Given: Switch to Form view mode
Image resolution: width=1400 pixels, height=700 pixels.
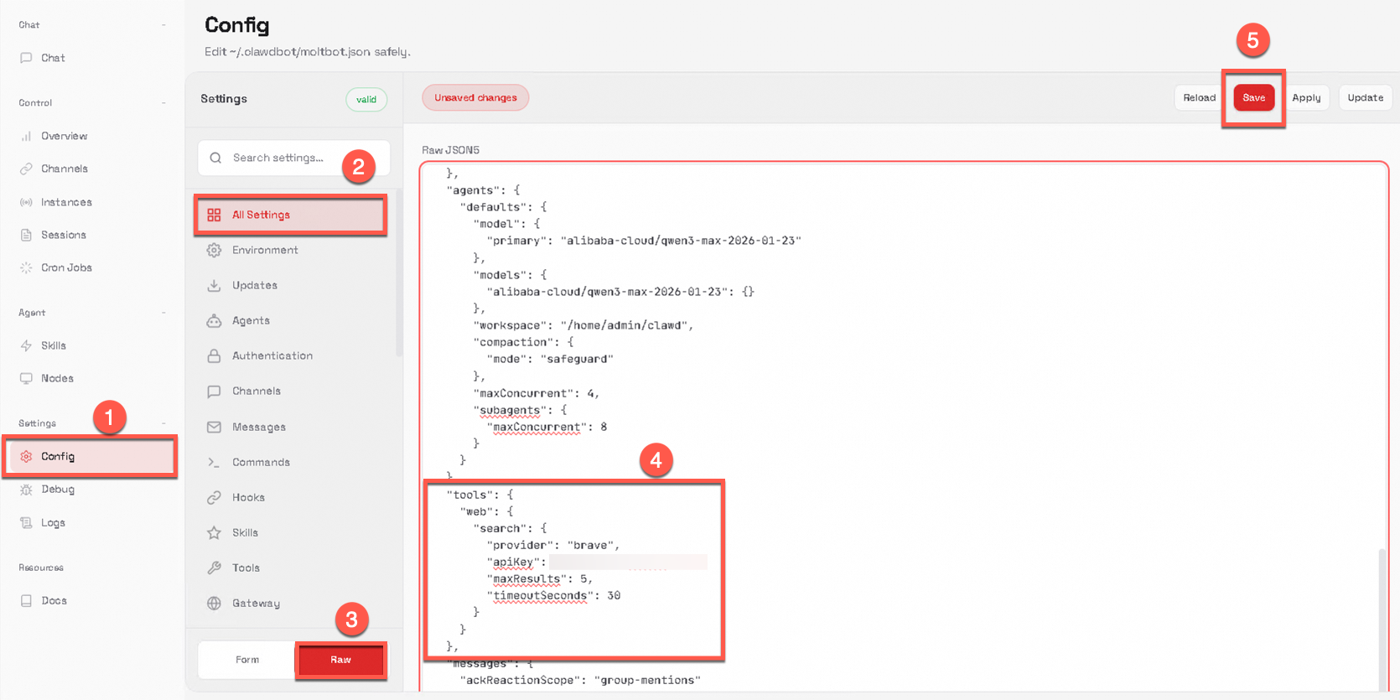Looking at the screenshot, I should pos(247,660).
